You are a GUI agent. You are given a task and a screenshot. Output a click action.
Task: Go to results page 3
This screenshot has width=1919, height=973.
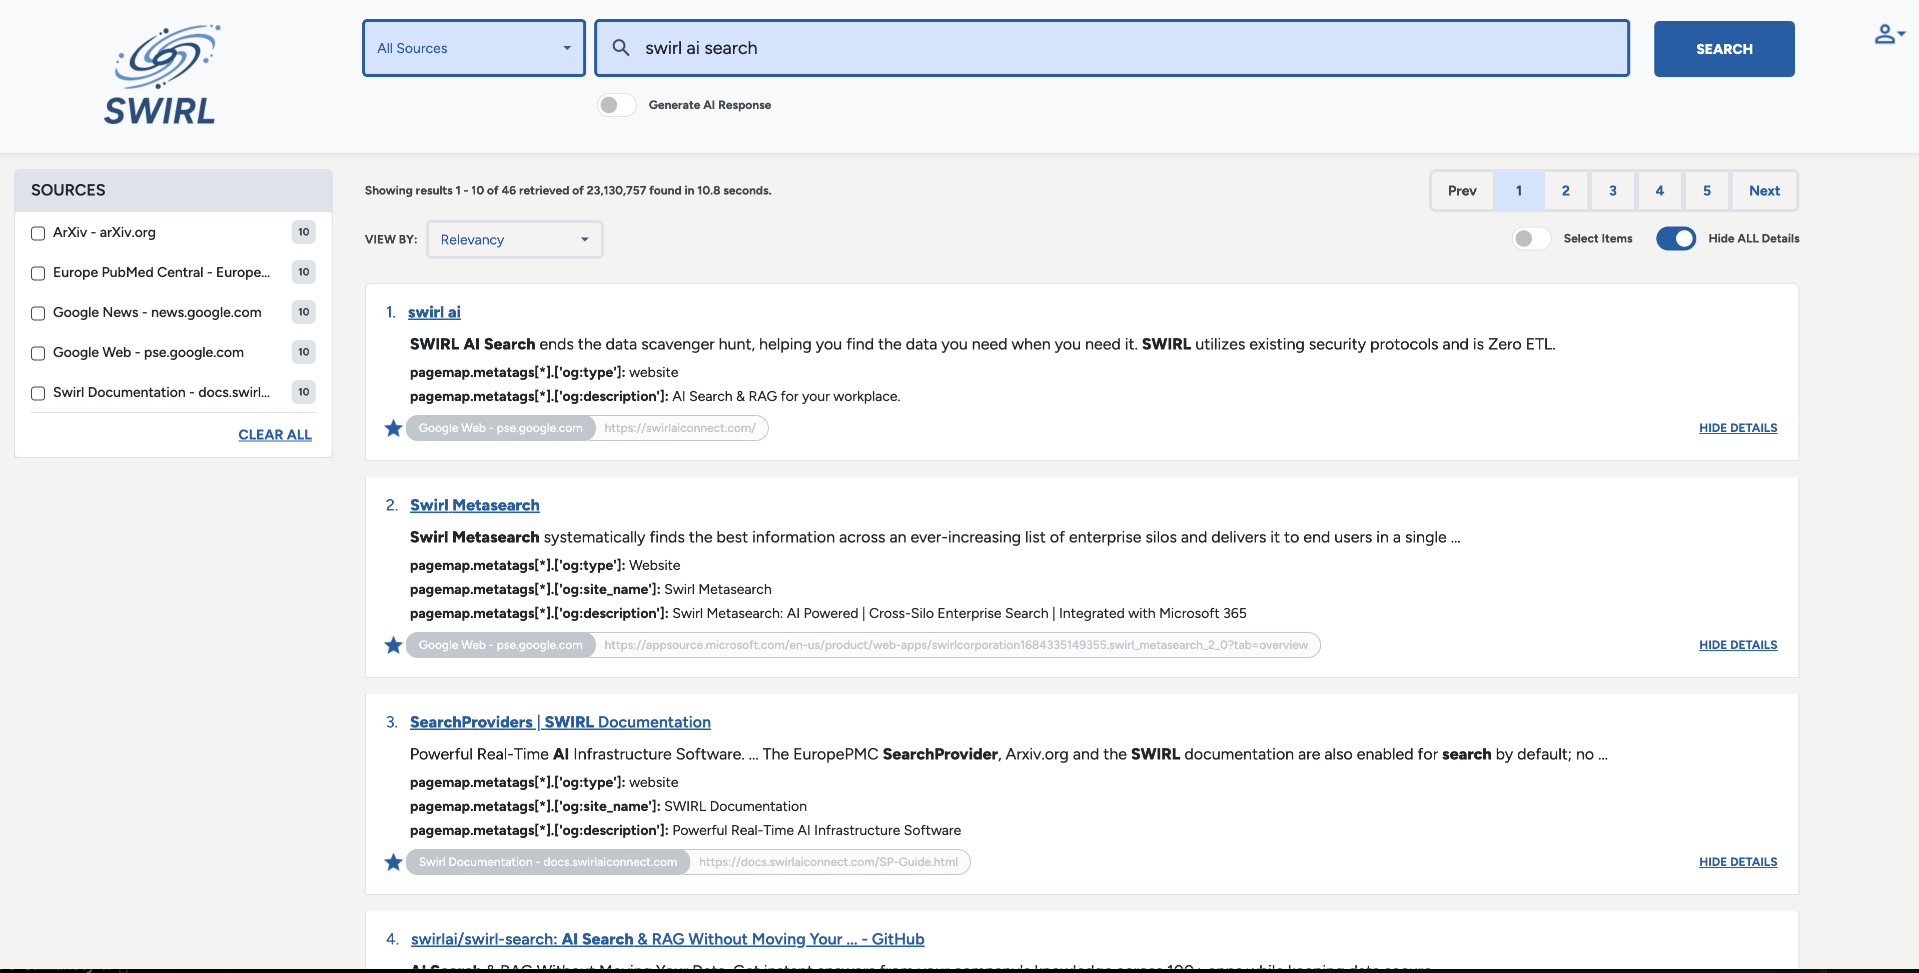1612,190
